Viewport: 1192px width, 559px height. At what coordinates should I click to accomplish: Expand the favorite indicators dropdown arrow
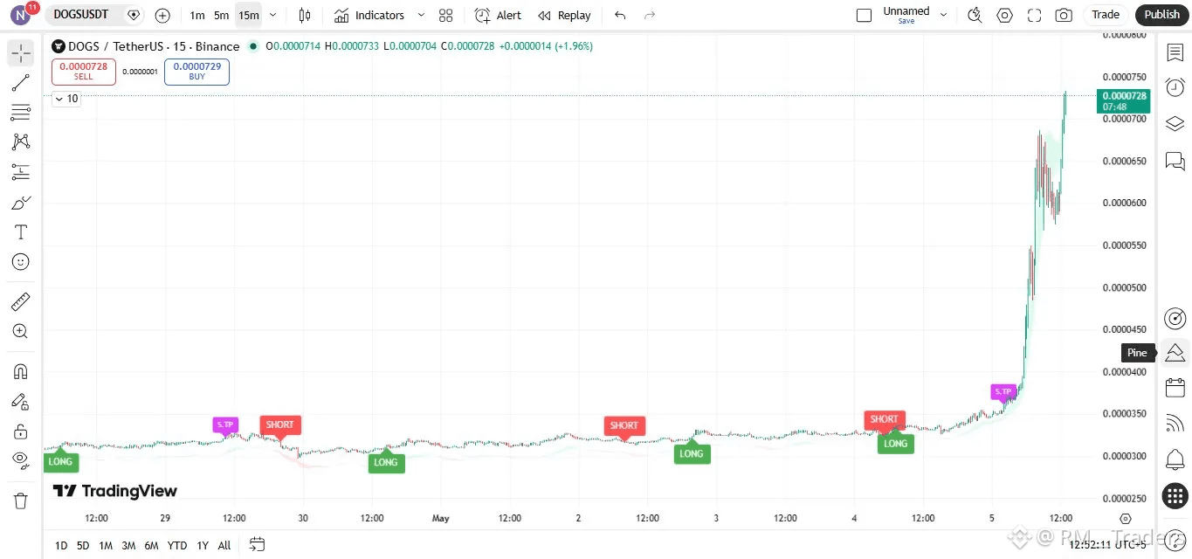(x=421, y=15)
